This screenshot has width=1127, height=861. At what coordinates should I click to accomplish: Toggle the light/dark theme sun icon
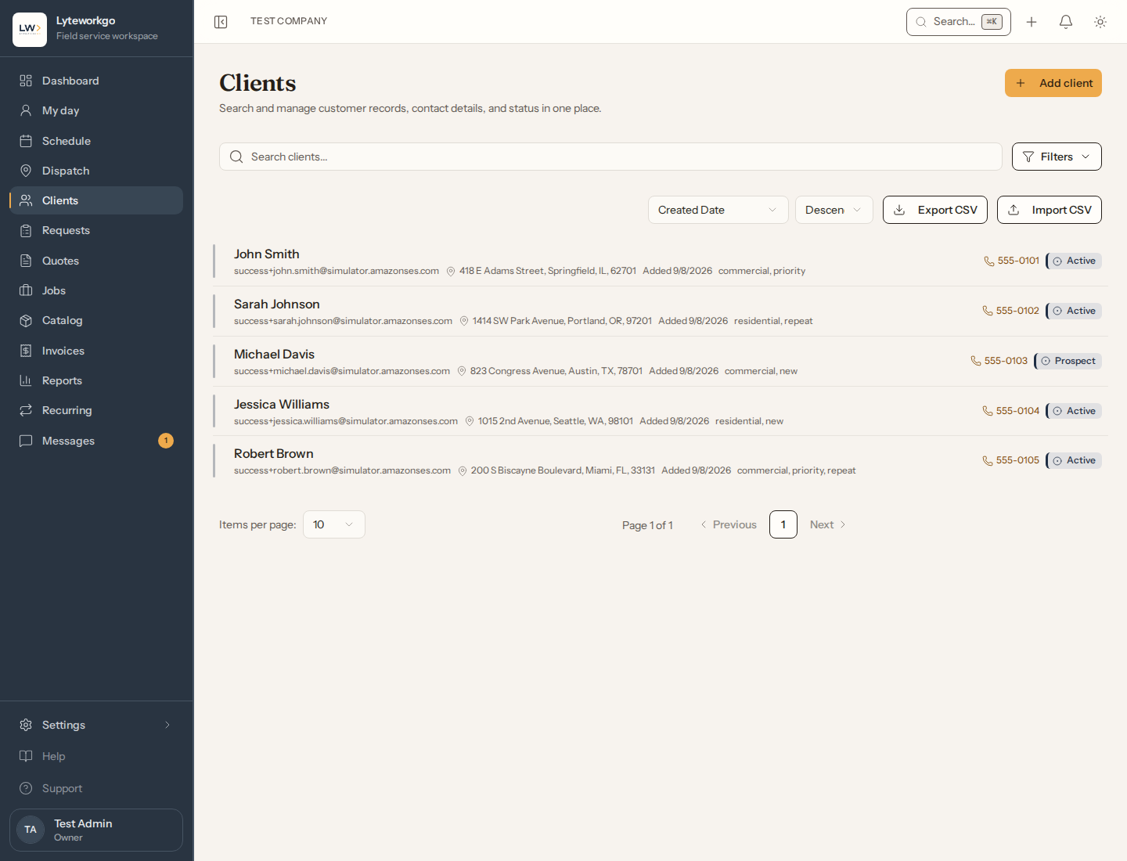tap(1100, 22)
